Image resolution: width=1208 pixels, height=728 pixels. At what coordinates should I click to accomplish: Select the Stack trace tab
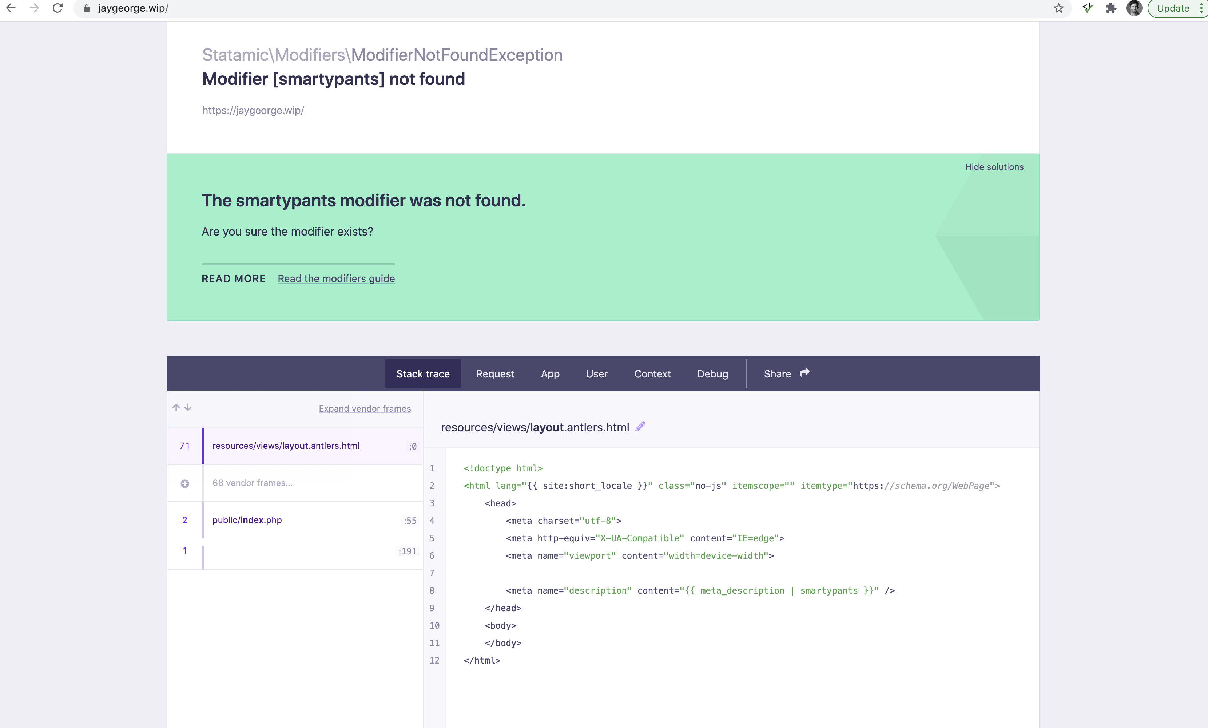click(422, 373)
